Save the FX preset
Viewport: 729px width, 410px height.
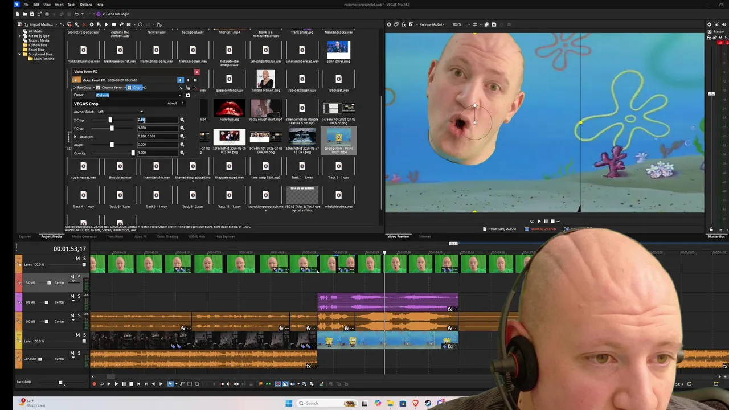[x=188, y=95]
